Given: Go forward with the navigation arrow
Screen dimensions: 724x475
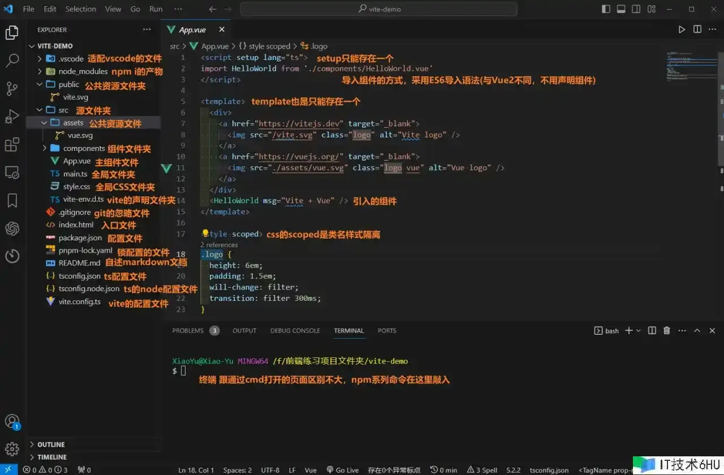Looking at the screenshot, I should [228, 9].
